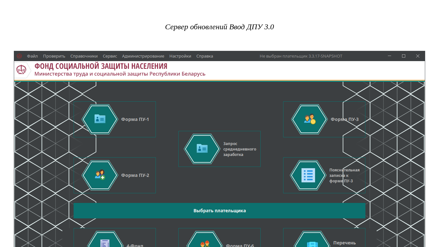Click the heading ФОНД СОЦИАЛЬНОЙ ЗАЩИТЫ НАСЕЛЕНИЯ

click(x=101, y=66)
